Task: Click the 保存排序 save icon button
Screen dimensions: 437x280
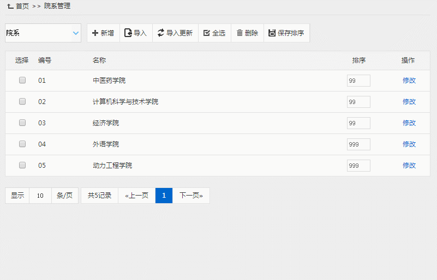Action: (x=272, y=33)
